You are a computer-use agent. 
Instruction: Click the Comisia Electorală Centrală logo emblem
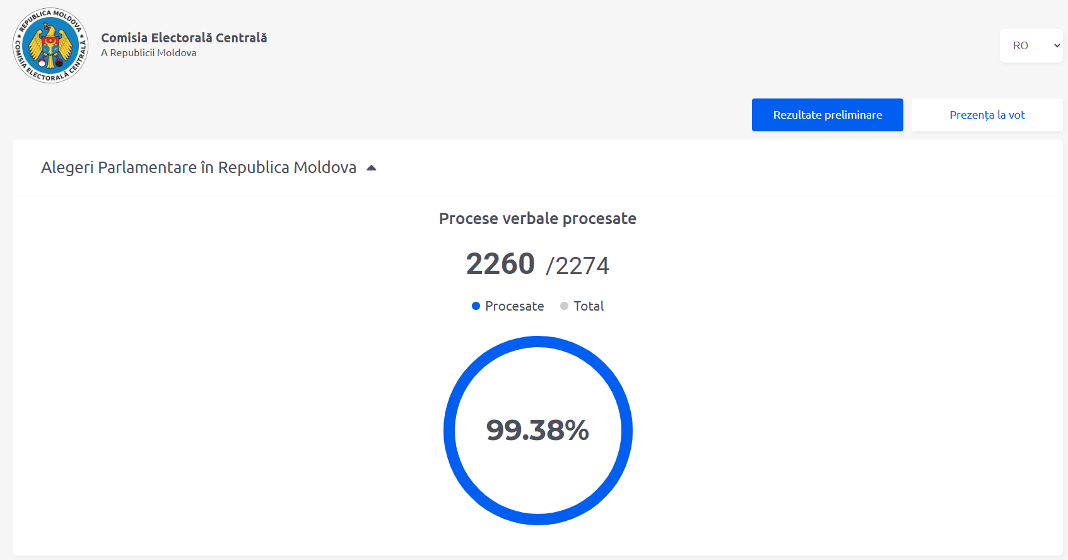[x=50, y=45]
